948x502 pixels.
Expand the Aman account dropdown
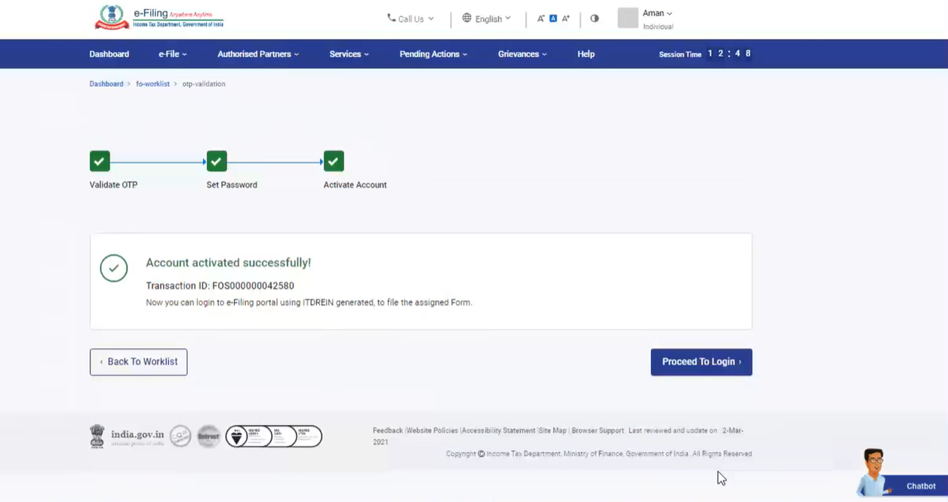click(x=657, y=13)
